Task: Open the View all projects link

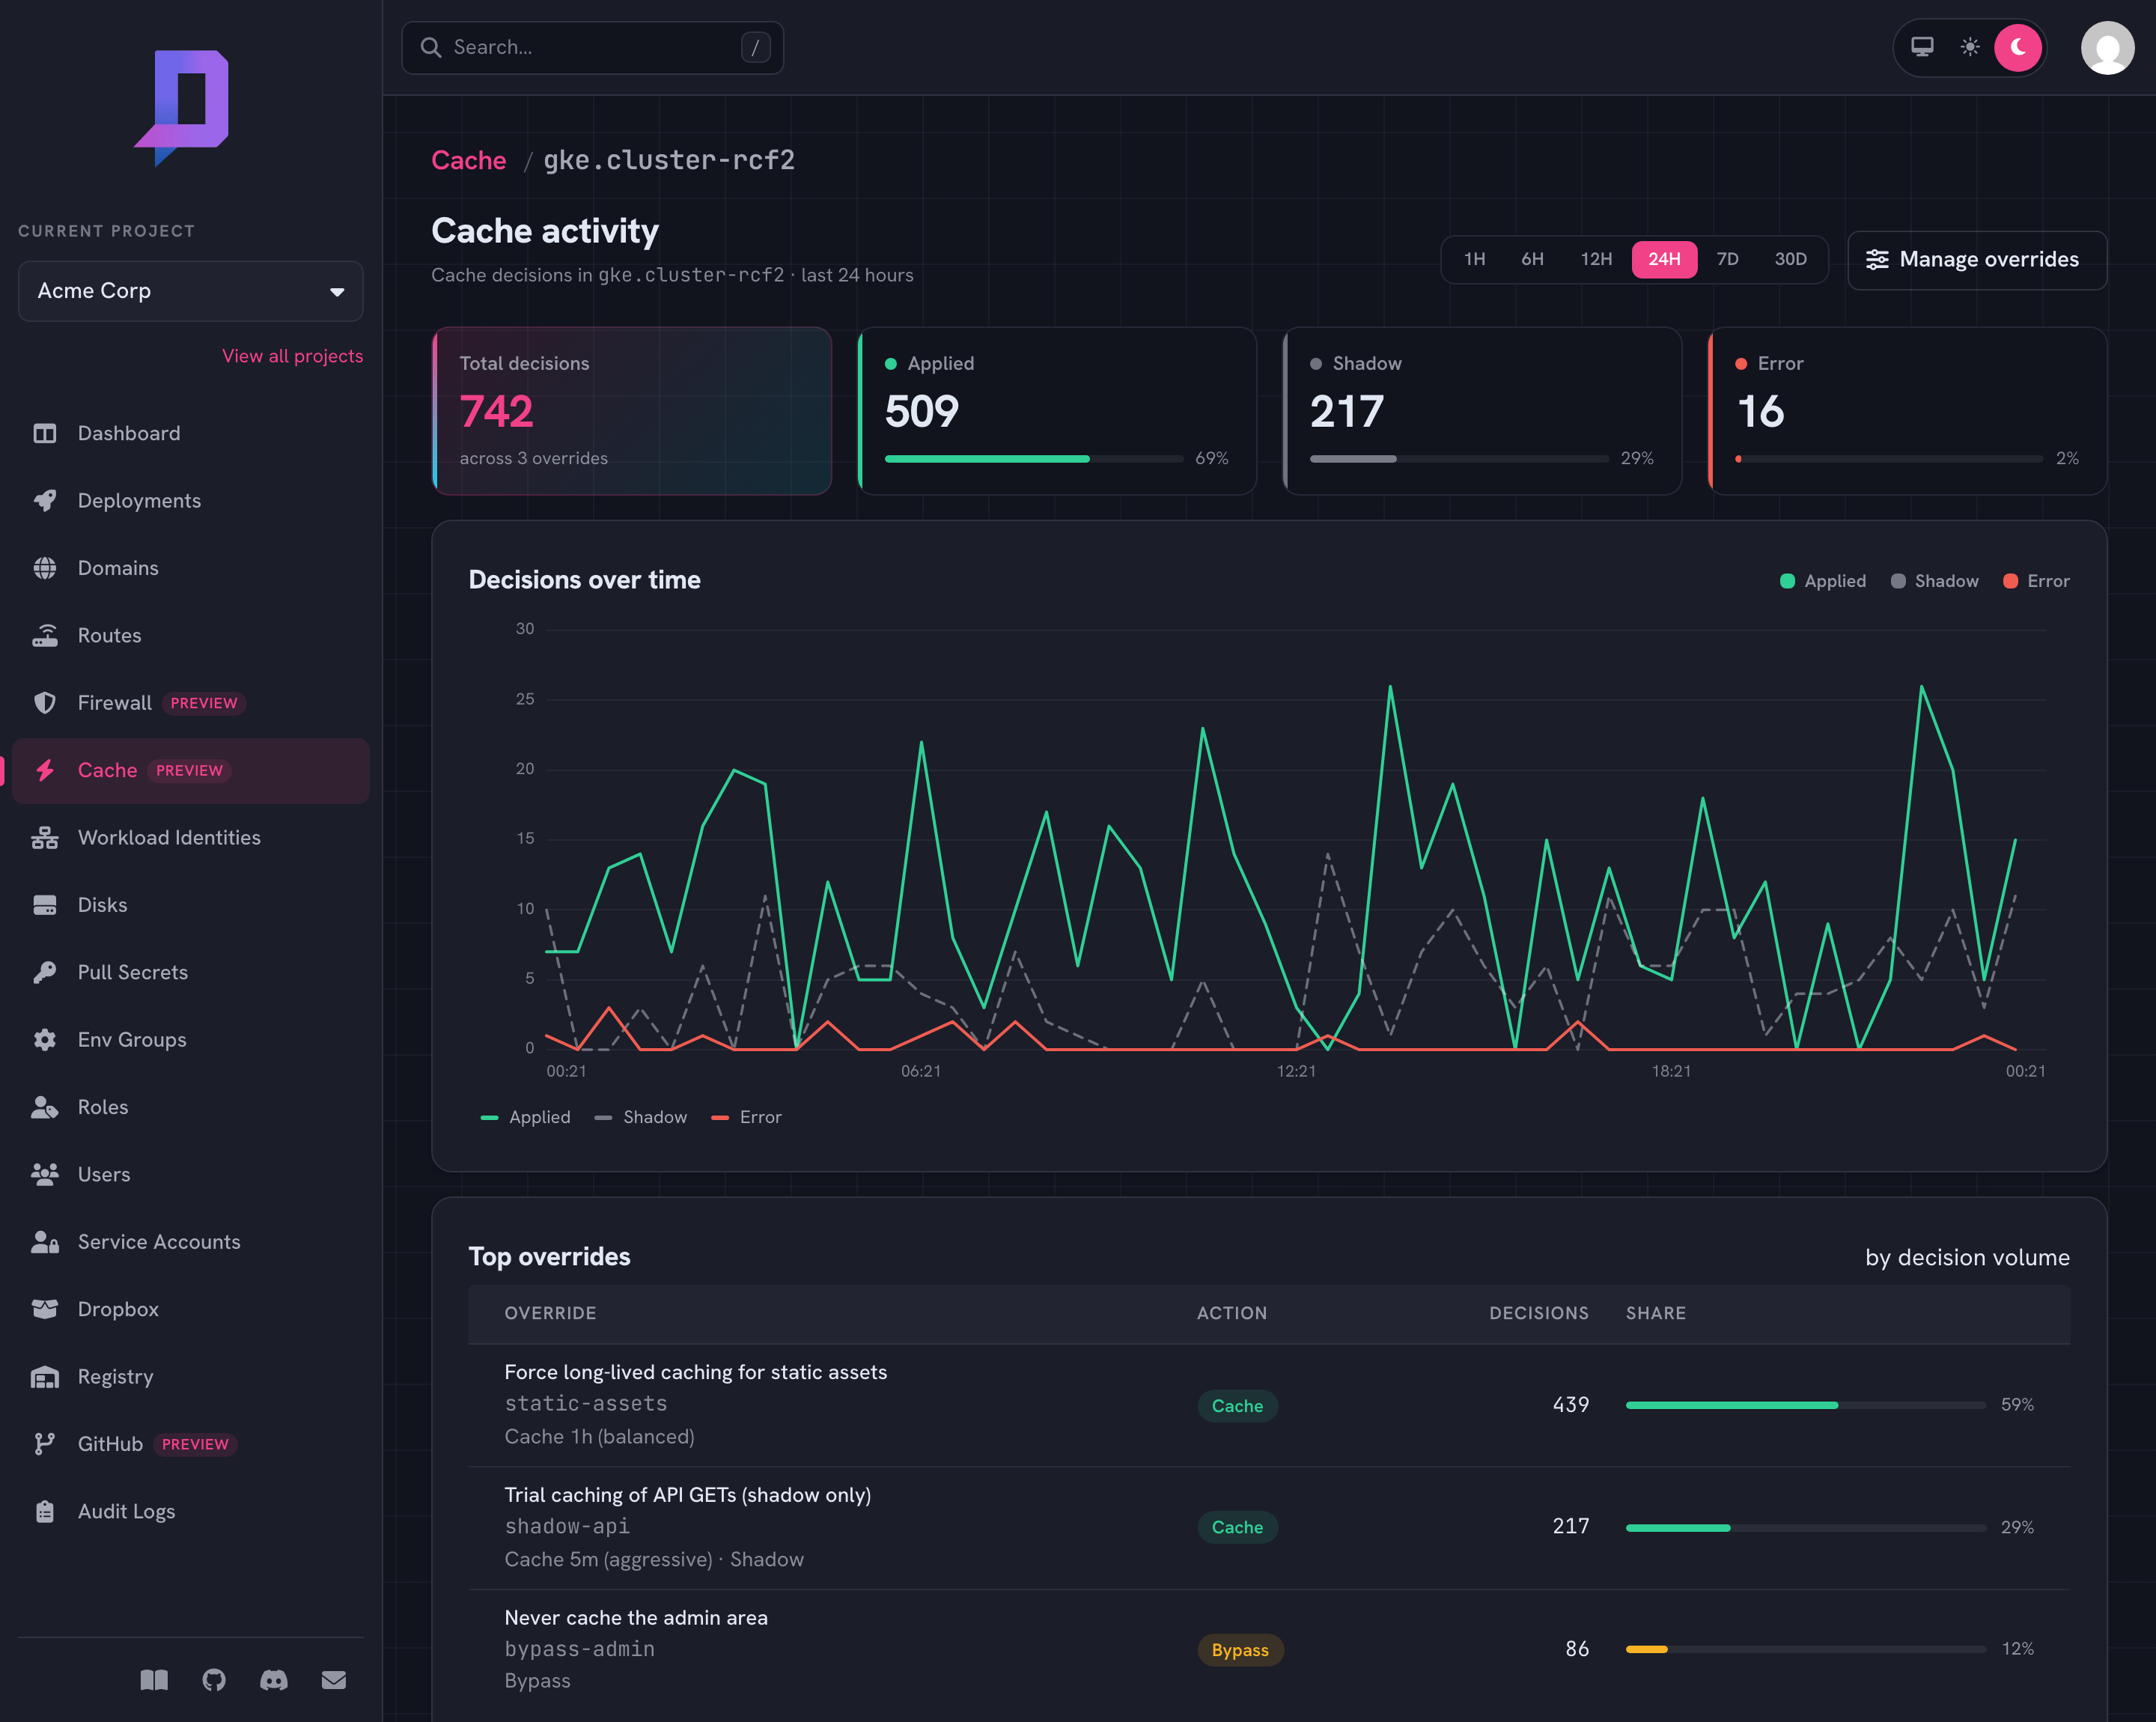Action: 292,356
